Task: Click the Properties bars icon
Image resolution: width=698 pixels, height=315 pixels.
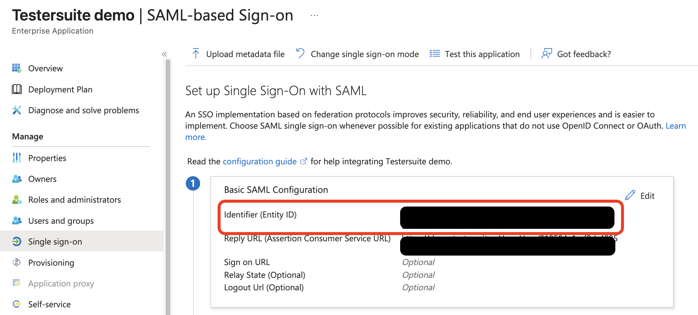Action: pos(17,158)
